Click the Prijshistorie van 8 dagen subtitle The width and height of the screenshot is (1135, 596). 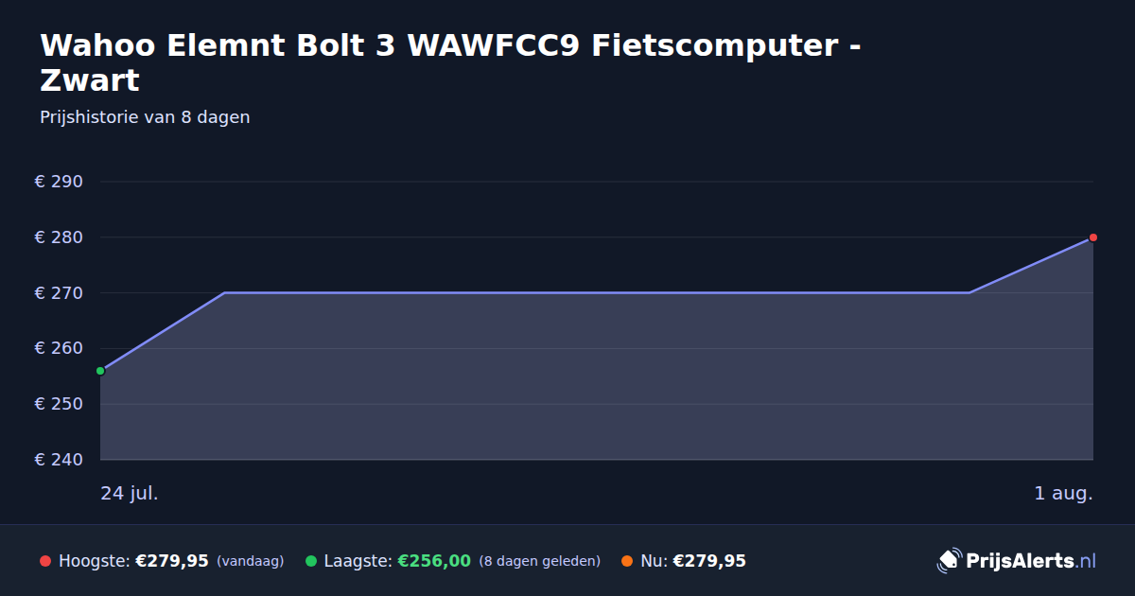coord(145,117)
